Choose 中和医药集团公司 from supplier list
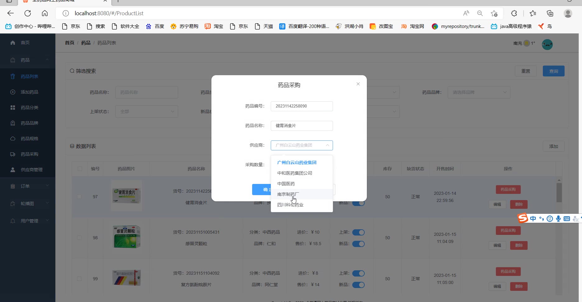The width and height of the screenshot is (582, 302). [x=302, y=173]
